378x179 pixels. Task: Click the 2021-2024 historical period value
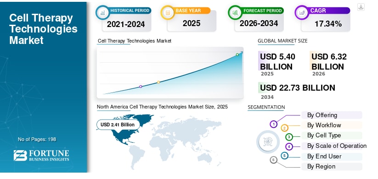[126, 24]
